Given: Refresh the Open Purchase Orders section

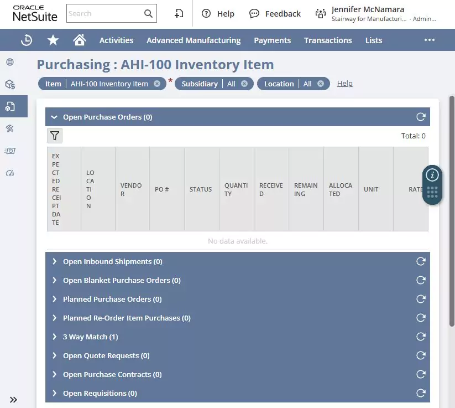Looking at the screenshot, I should 421,117.
